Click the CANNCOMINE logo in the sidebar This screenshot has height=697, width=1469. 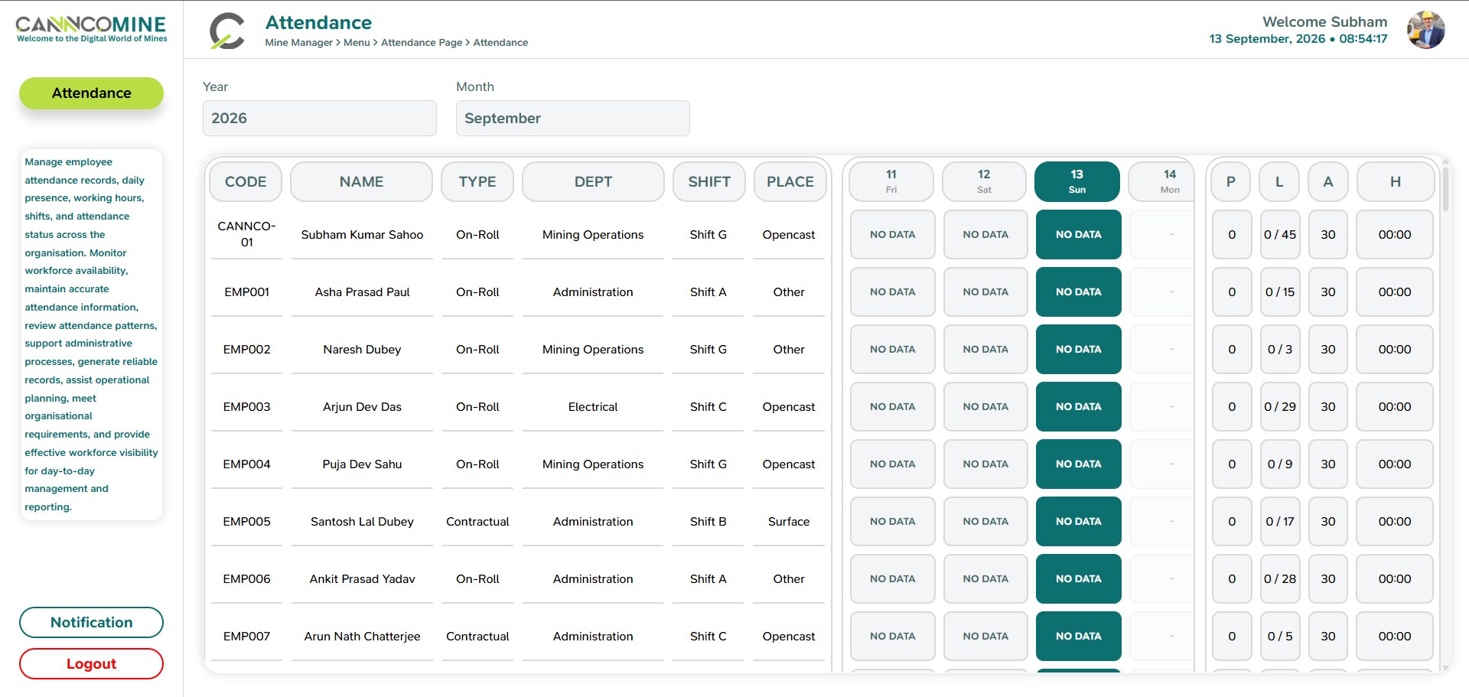click(91, 29)
